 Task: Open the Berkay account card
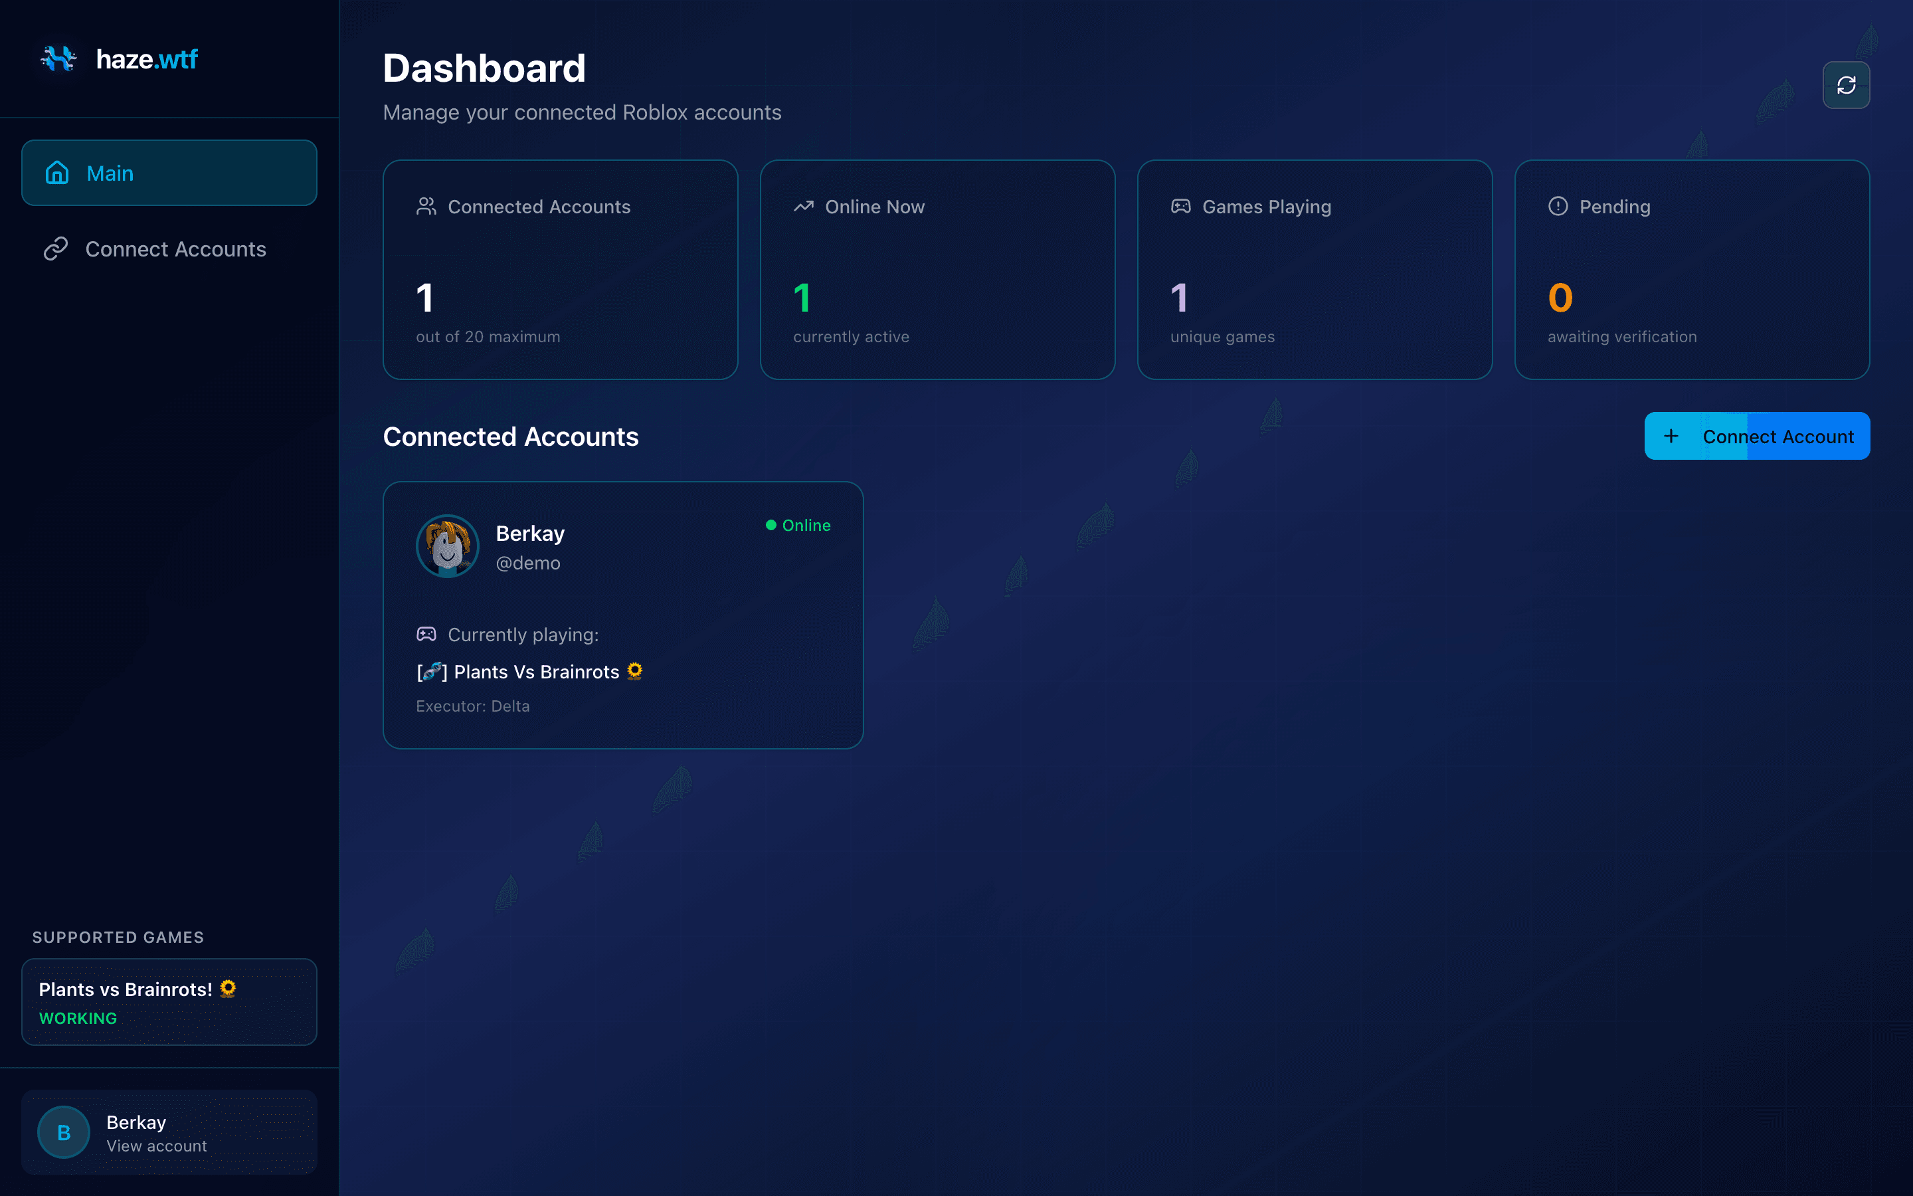tap(623, 615)
